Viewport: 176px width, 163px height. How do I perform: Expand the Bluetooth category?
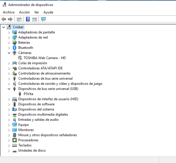9,48
